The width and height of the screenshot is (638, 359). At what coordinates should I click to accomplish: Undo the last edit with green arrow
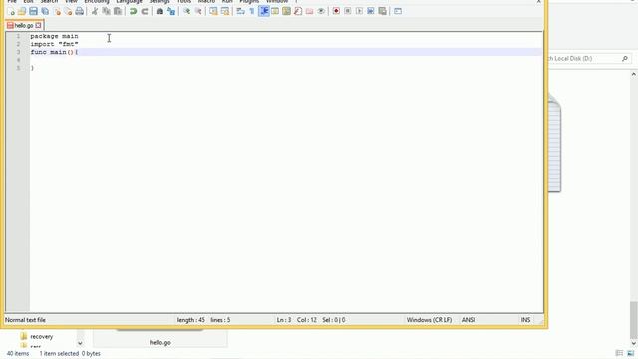coord(133,11)
